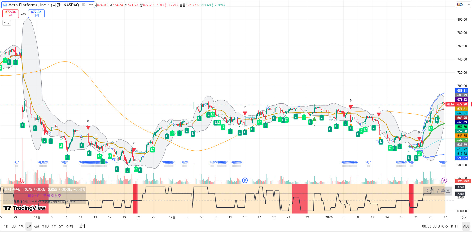The image size is (472, 232).
Task: Switch to the 전체 (all) range
Action: click(x=70, y=226)
